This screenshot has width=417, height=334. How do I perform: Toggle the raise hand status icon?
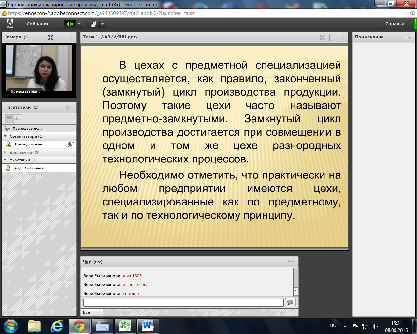[x=93, y=24]
